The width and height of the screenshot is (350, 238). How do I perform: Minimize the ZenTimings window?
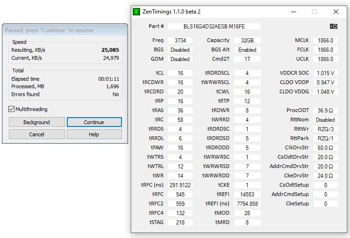(x=293, y=12)
